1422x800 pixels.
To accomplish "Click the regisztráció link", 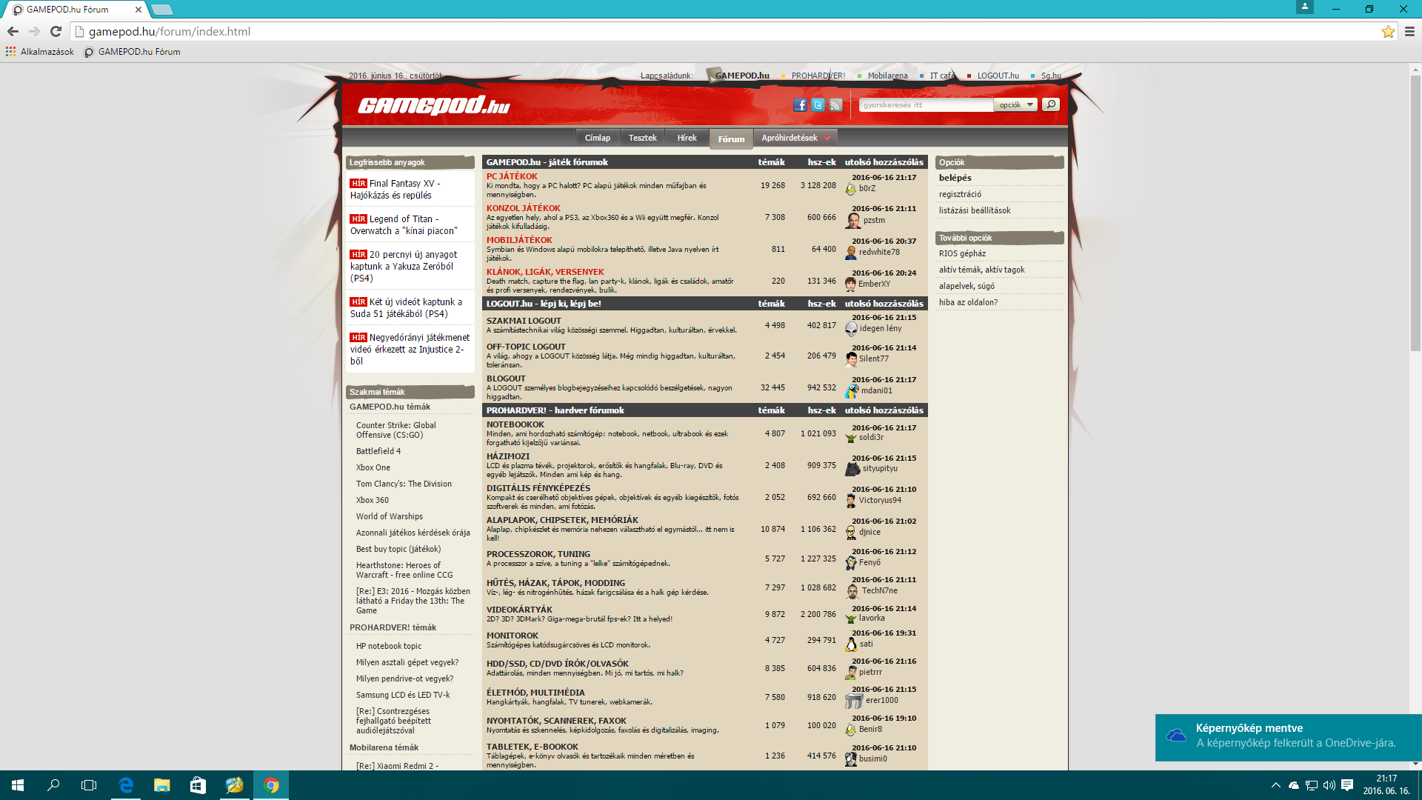I will [960, 194].
